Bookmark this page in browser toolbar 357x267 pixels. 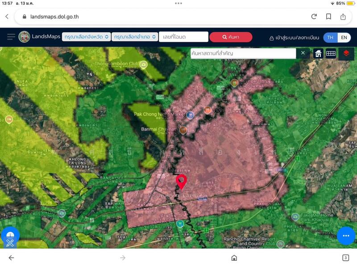pos(328,16)
